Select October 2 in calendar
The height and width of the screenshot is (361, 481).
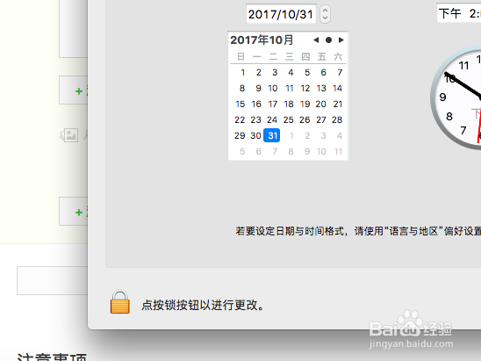(x=259, y=72)
